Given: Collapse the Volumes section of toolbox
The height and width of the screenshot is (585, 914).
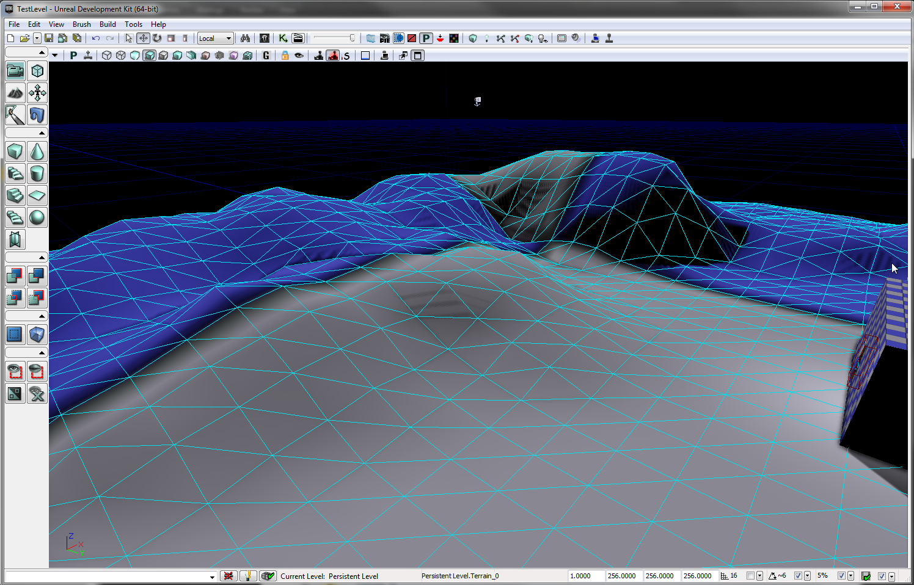Looking at the screenshot, I should tap(26, 316).
